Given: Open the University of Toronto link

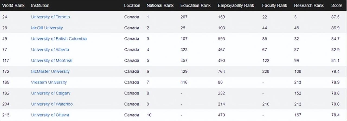Looking at the screenshot, I should click(x=50, y=17).
